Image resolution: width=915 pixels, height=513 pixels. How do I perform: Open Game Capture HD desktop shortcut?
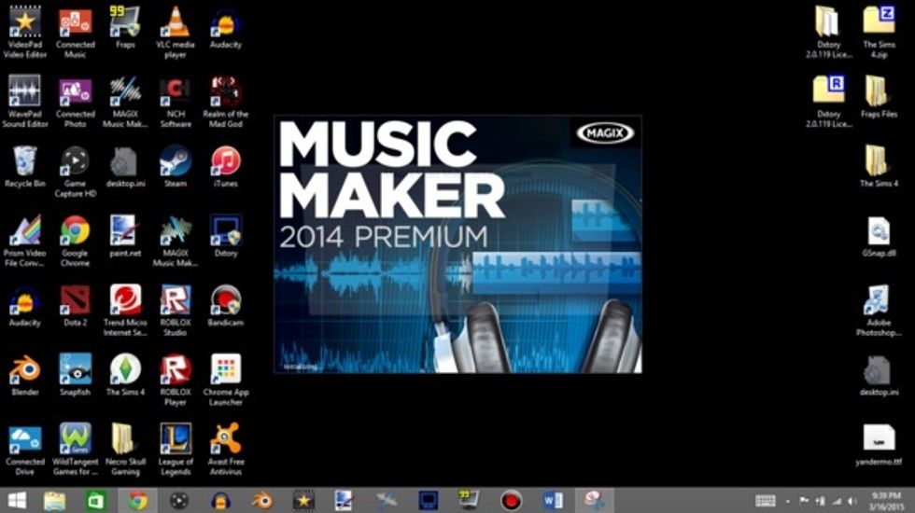[76, 172]
